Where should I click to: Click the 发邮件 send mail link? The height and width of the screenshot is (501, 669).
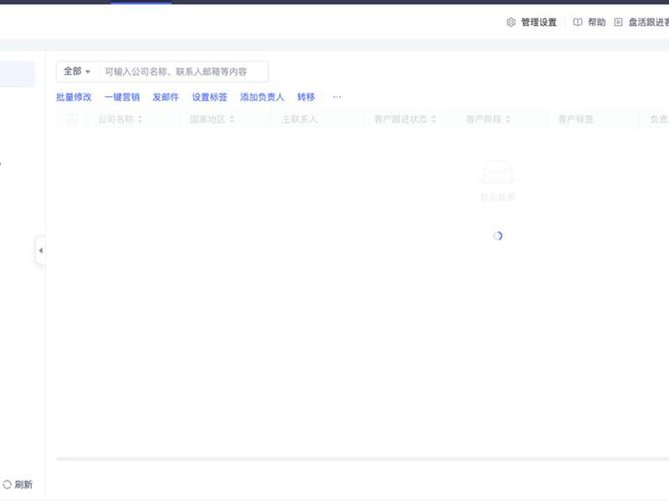[x=166, y=97]
